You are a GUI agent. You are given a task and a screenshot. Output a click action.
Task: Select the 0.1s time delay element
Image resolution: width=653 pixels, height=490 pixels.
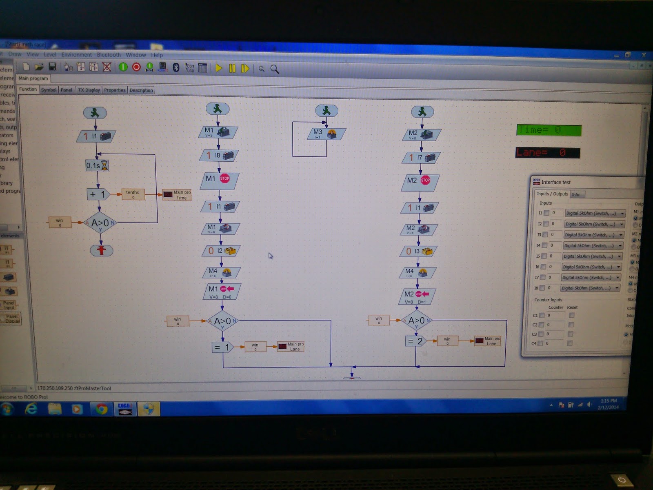click(97, 165)
